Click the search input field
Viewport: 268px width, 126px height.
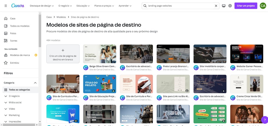point(181,6)
